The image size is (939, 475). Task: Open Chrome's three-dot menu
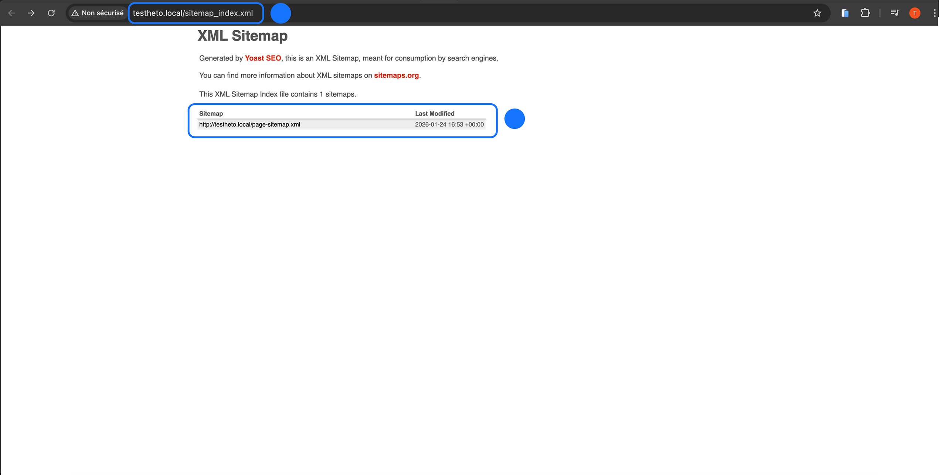[934, 13]
